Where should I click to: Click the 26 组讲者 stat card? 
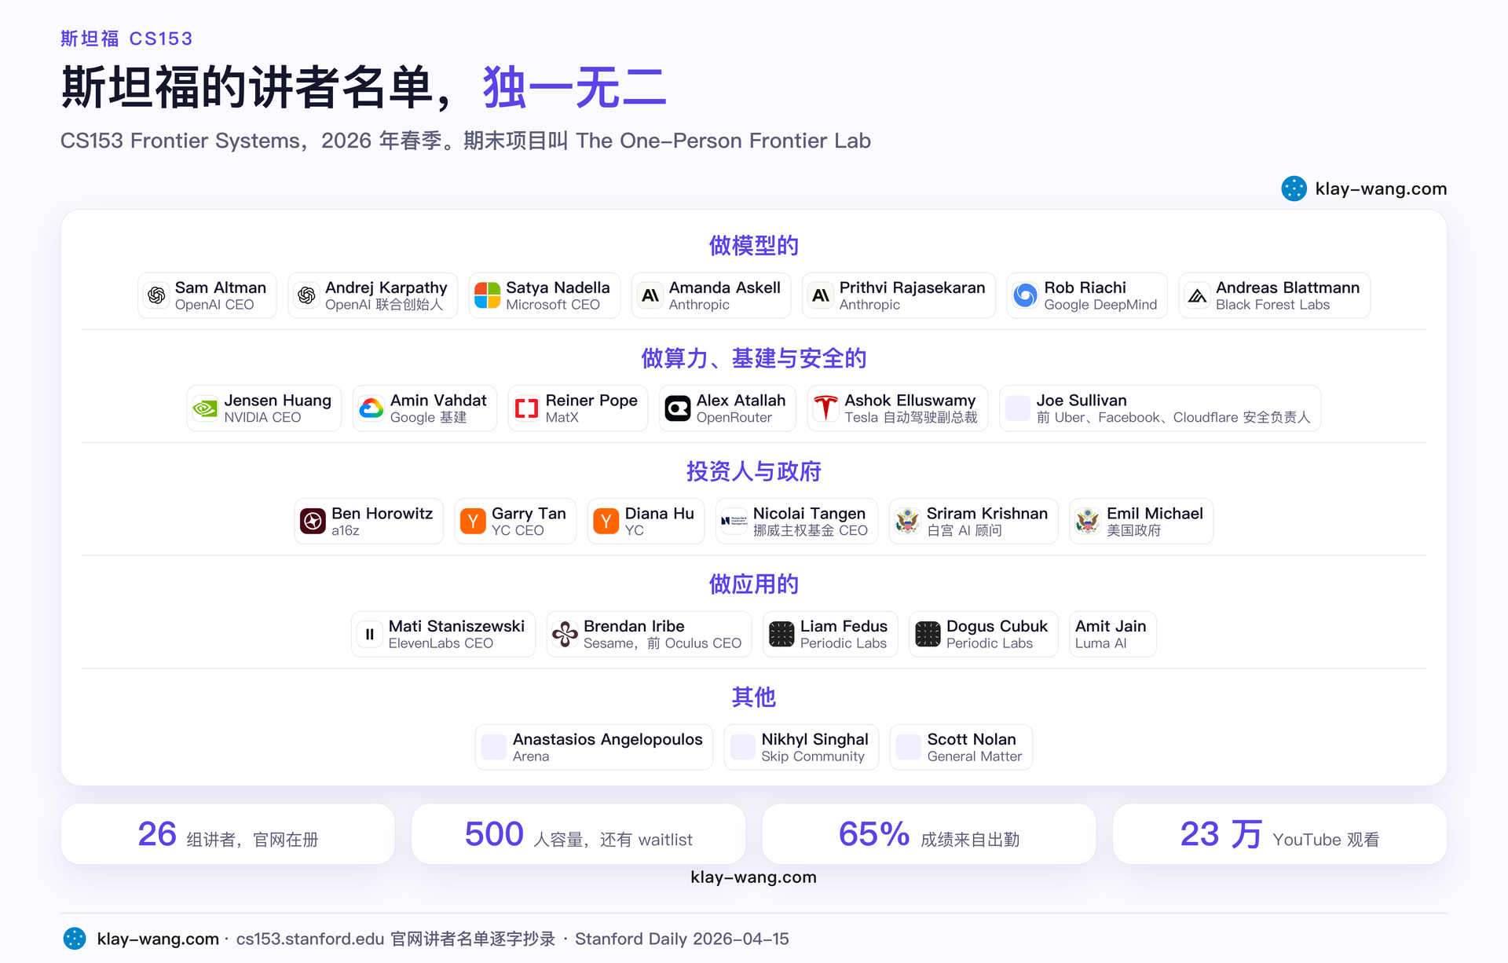point(228,834)
